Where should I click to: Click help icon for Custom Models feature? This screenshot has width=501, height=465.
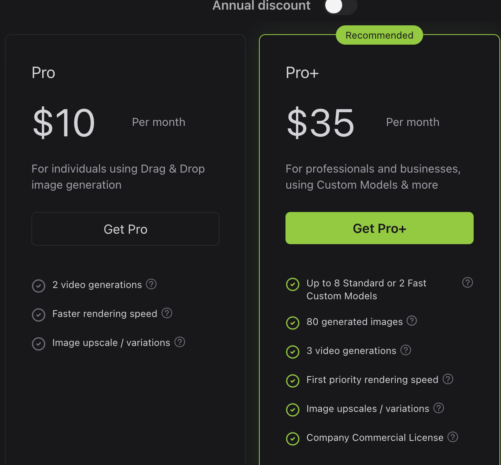click(467, 282)
